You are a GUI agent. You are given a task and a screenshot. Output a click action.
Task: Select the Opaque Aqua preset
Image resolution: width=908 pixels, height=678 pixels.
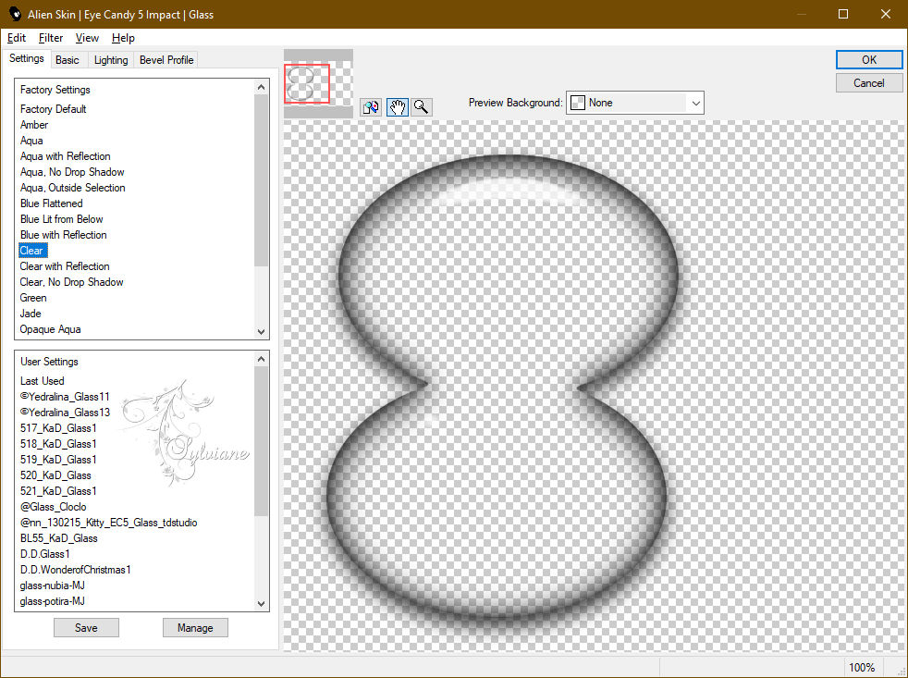click(50, 328)
